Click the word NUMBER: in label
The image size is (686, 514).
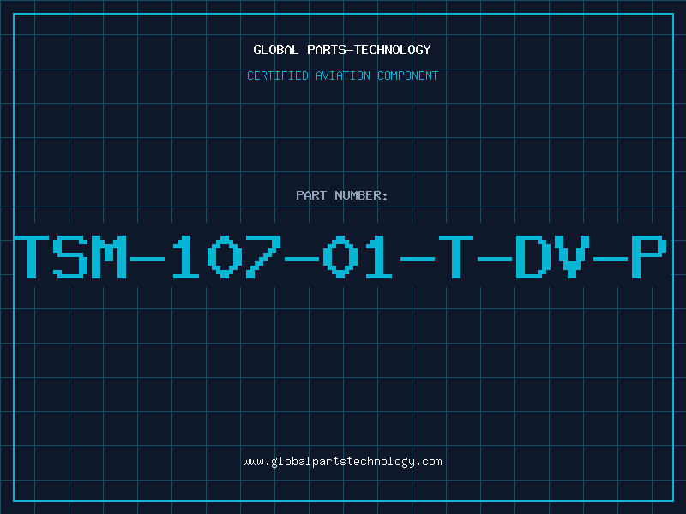pyautogui.click(x=361, y=195)
